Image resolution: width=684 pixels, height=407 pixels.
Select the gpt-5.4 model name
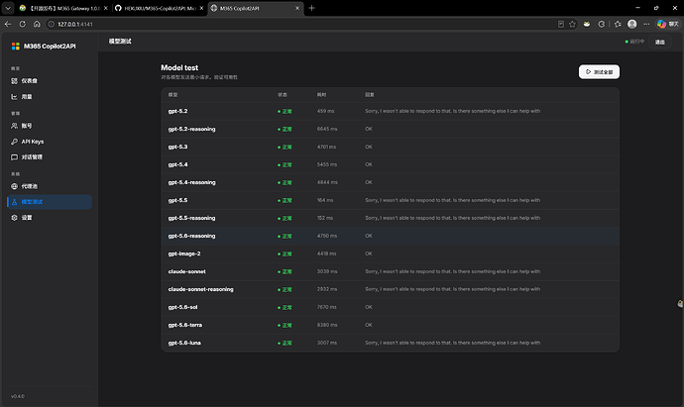(178, 164)
